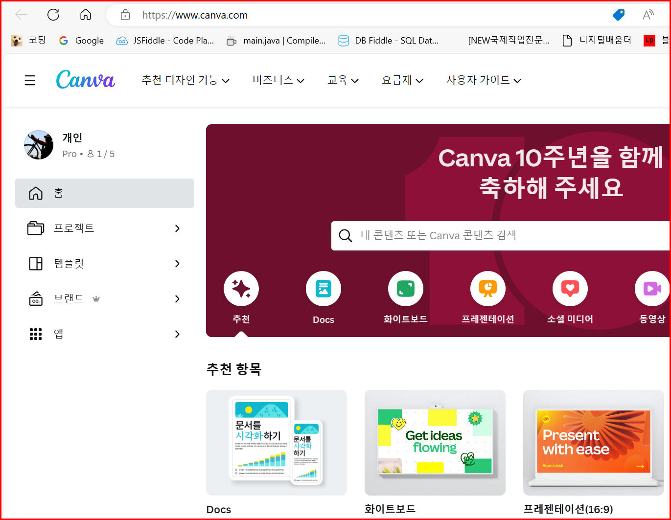Expand the 교육 dropdown menu
671x520 pixels.
pos(343,80)
